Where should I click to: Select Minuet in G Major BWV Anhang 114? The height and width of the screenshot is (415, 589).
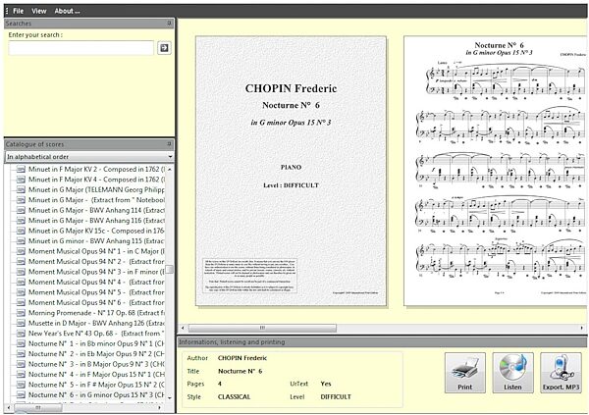[x=96, y=210]
